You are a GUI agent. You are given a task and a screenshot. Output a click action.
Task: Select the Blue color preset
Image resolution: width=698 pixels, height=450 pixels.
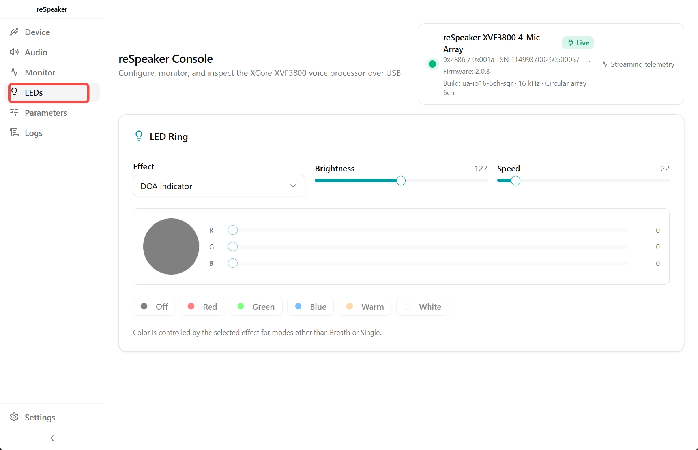pyautogui.click(x=311, y=307)
